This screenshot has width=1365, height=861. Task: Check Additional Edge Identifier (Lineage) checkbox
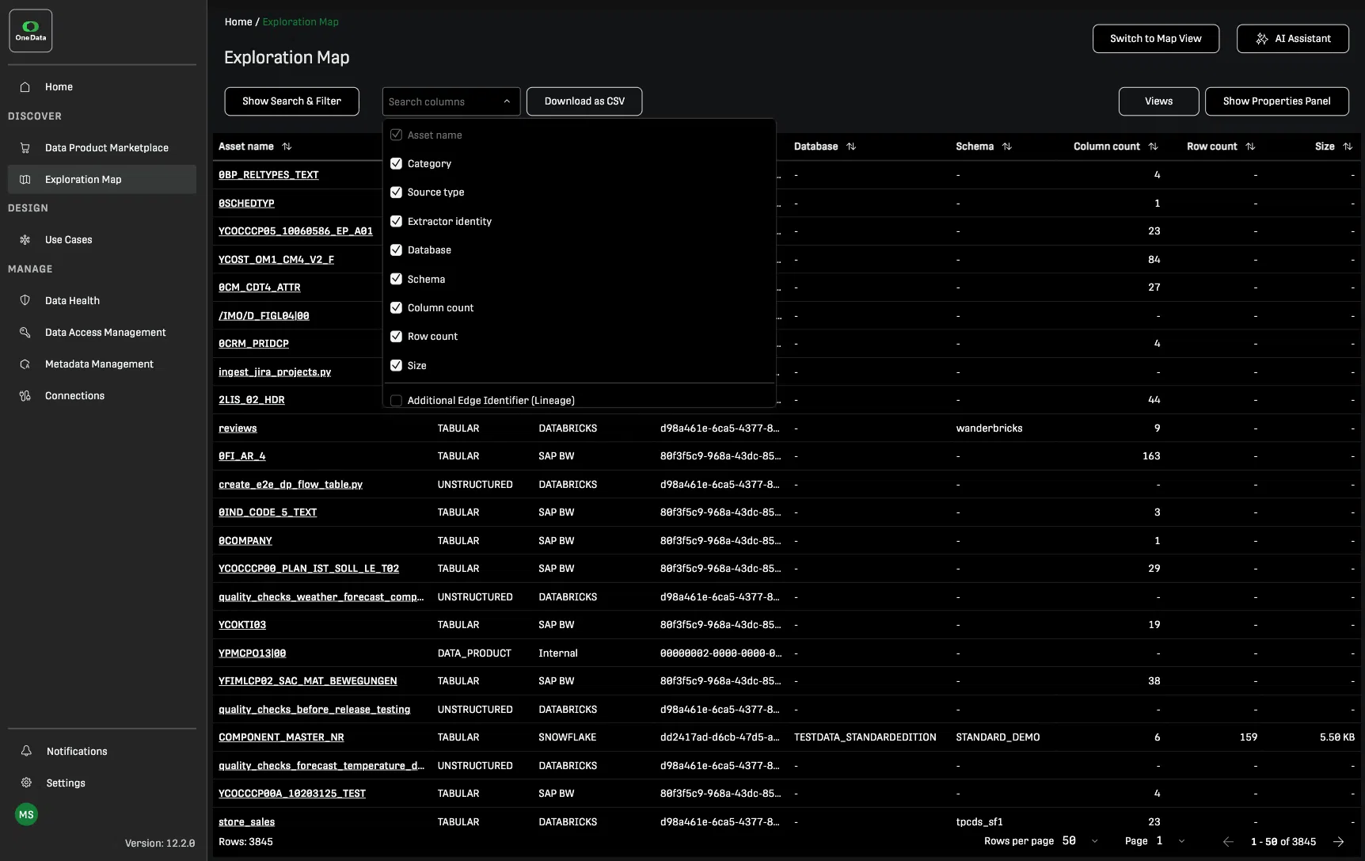(396, 401)
